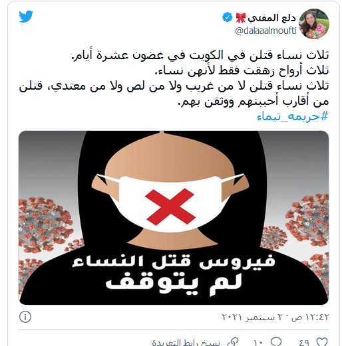
Task: Click نسخ رابط التغريدة copy link text
Action: coord(186,343)
